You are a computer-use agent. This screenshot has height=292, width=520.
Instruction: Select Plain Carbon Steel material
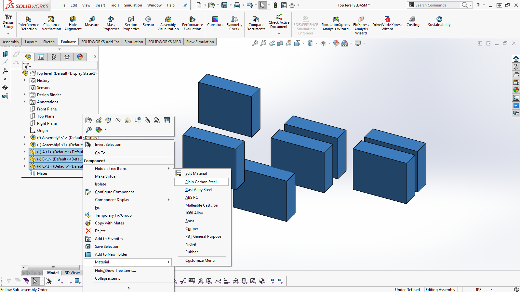coord(201,182)
